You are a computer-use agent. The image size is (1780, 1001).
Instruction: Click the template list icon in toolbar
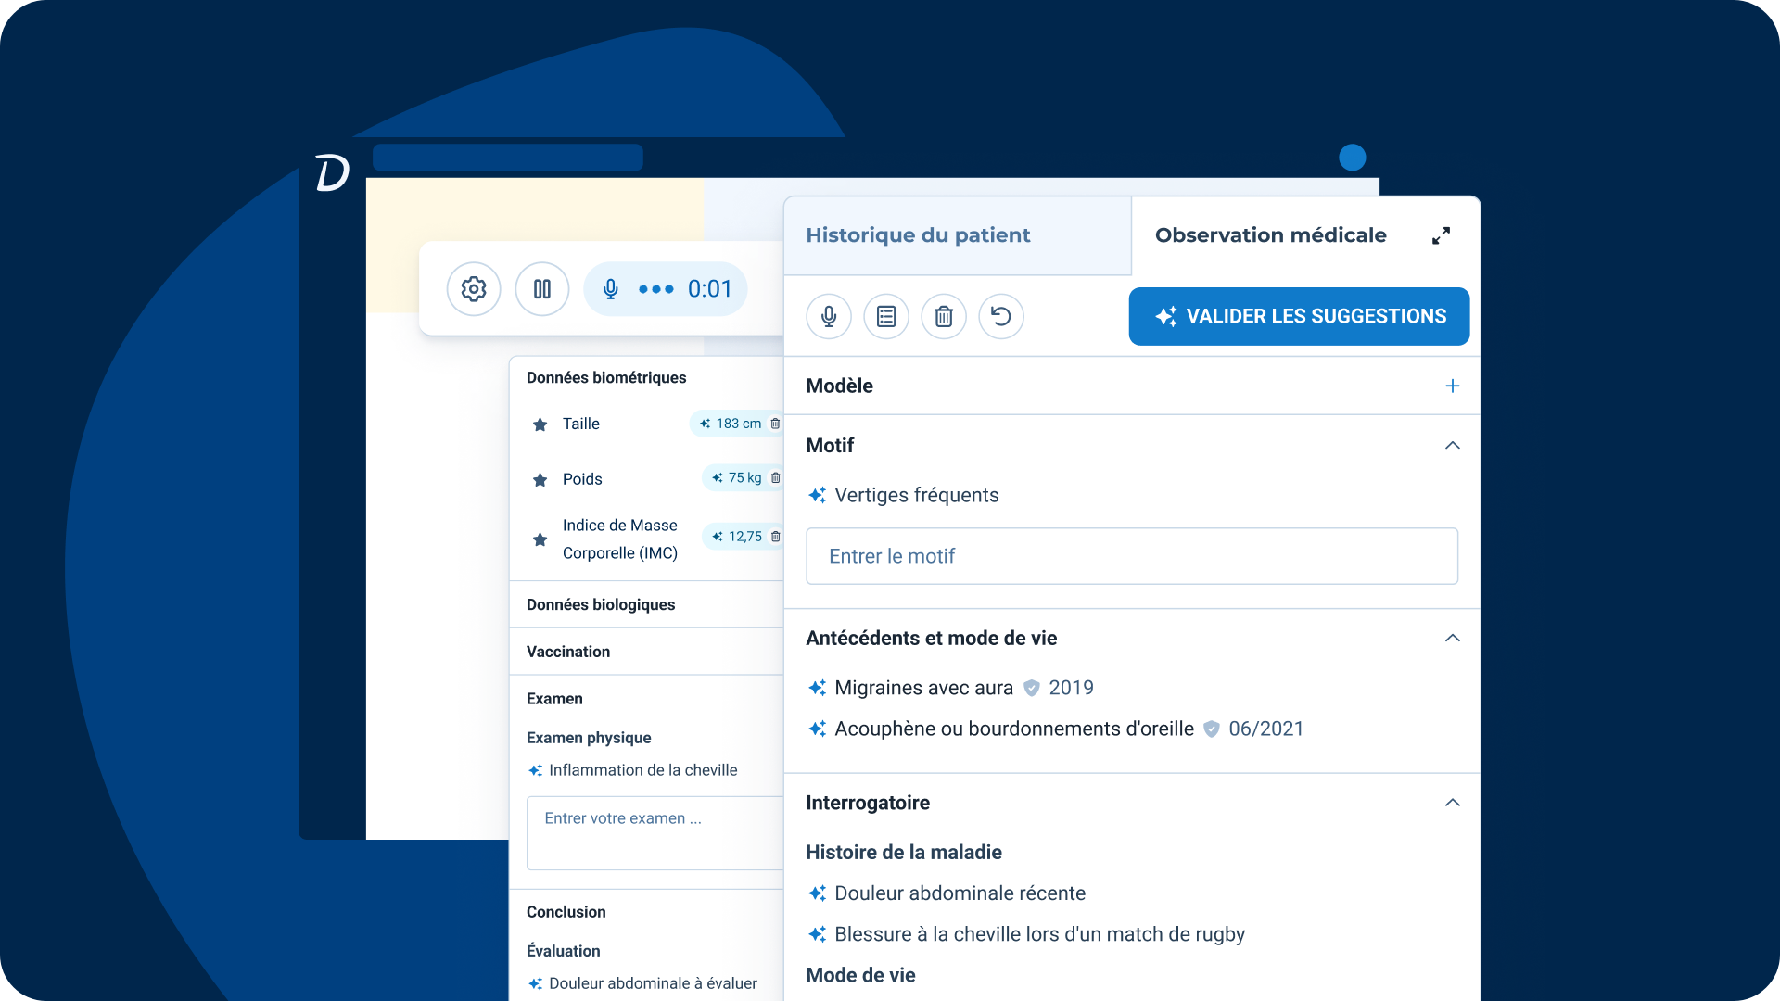coord(886,317)
